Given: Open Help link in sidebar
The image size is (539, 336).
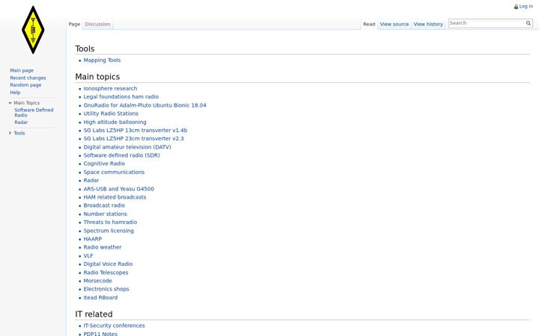Looking at the screenshot, I should (x=15, y=93).
